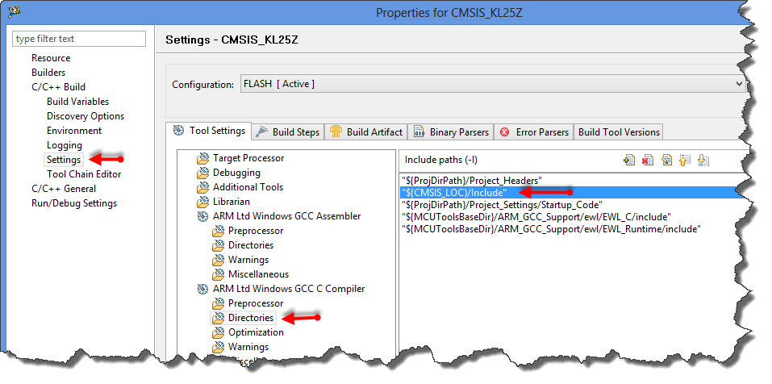Click the Edit include path icon
Screen dimensions: 772x384
coord(666,160)
